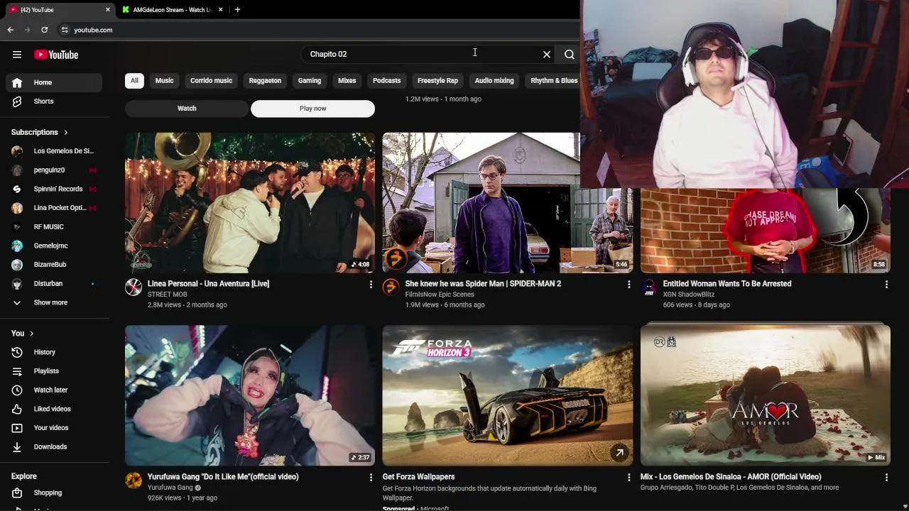
Task: Open more options for Linea Personal video
Action: coord(371,284)
